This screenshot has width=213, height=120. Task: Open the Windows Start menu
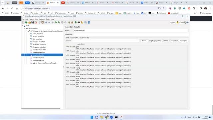tap(92, 117)
